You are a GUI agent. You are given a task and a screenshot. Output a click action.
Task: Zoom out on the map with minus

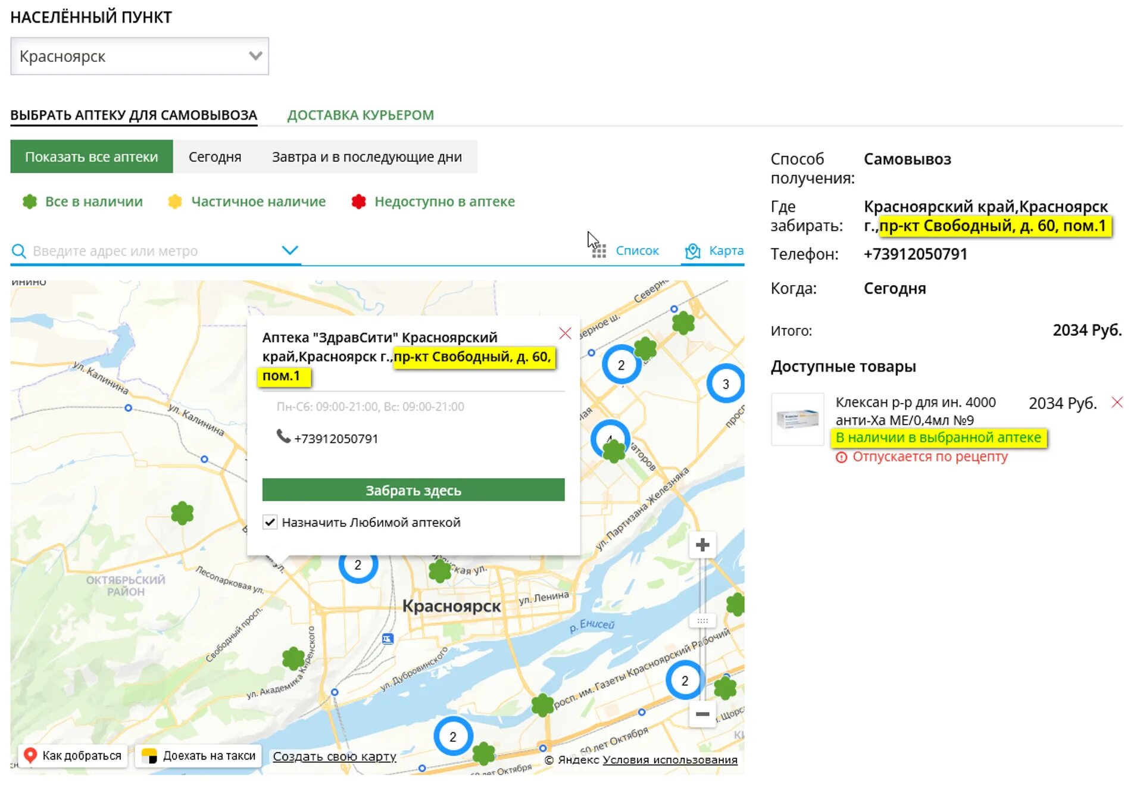[702, 714]
